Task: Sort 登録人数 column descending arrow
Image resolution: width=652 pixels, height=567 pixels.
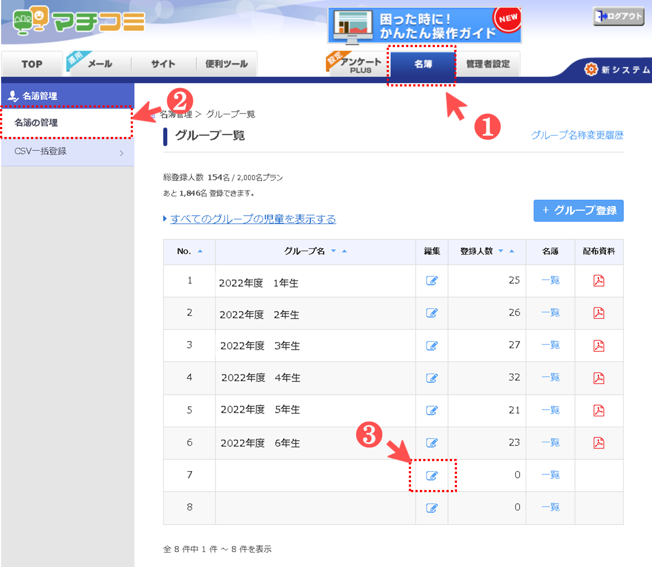Action: point(501,252)
